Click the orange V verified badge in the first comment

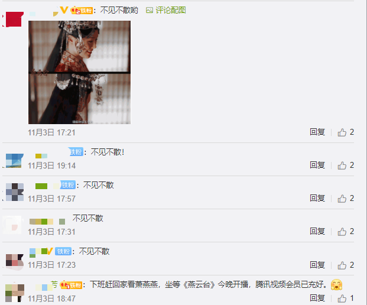click(x=64, y=10)
